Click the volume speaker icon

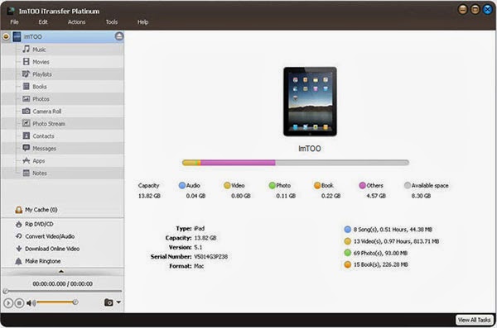click(x=31, y=303)
